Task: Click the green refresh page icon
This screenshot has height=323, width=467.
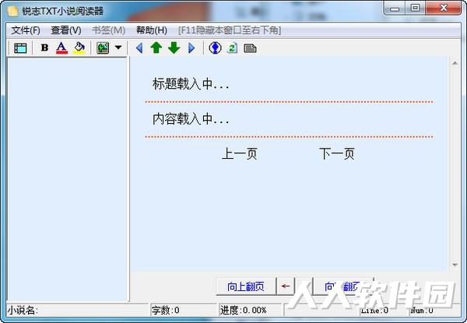Action: pyautogui.click(x=232, y=48)
